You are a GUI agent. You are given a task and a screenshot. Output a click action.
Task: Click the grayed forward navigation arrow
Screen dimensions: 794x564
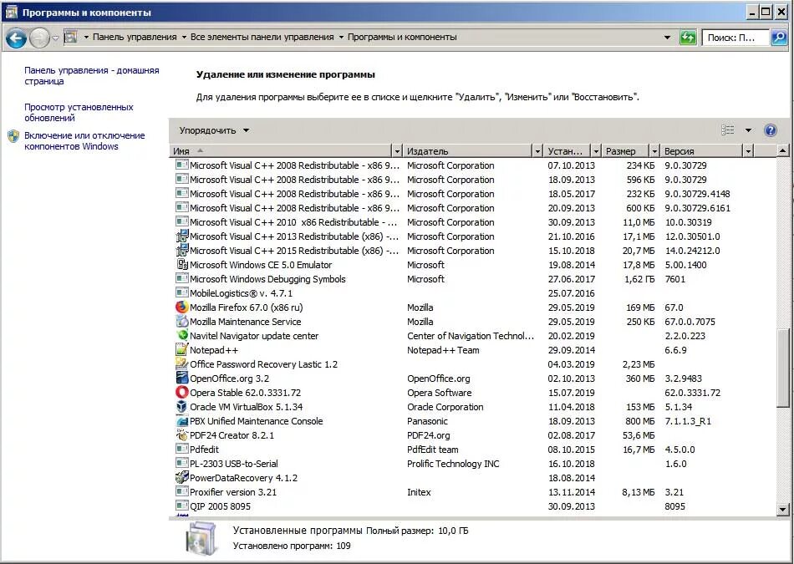pyautogui.click(x=39, y=38)
